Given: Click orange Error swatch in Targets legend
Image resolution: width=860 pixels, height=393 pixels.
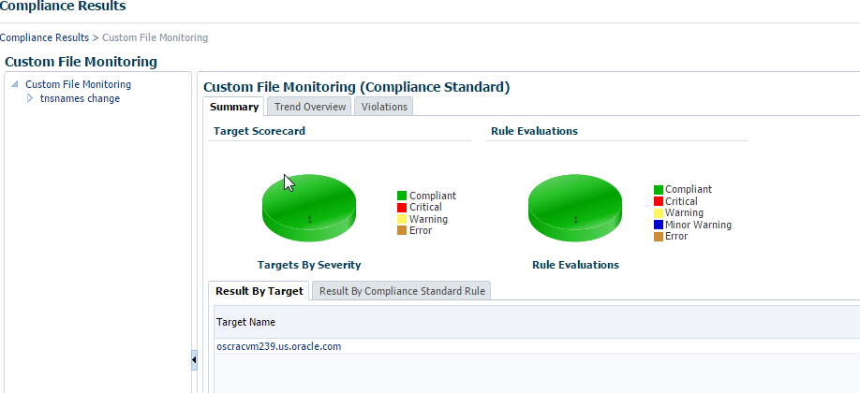Looking at the screenshot, I should 402,231.
